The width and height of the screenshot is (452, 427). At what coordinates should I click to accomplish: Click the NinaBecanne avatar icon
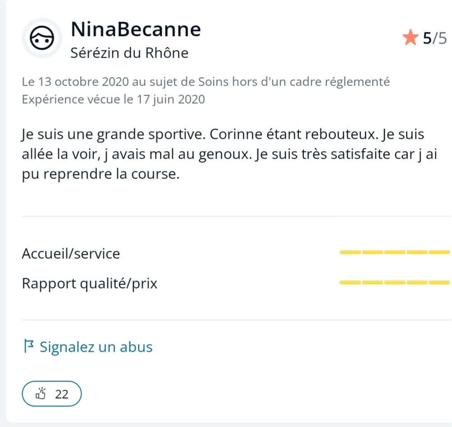pos(42,38)
